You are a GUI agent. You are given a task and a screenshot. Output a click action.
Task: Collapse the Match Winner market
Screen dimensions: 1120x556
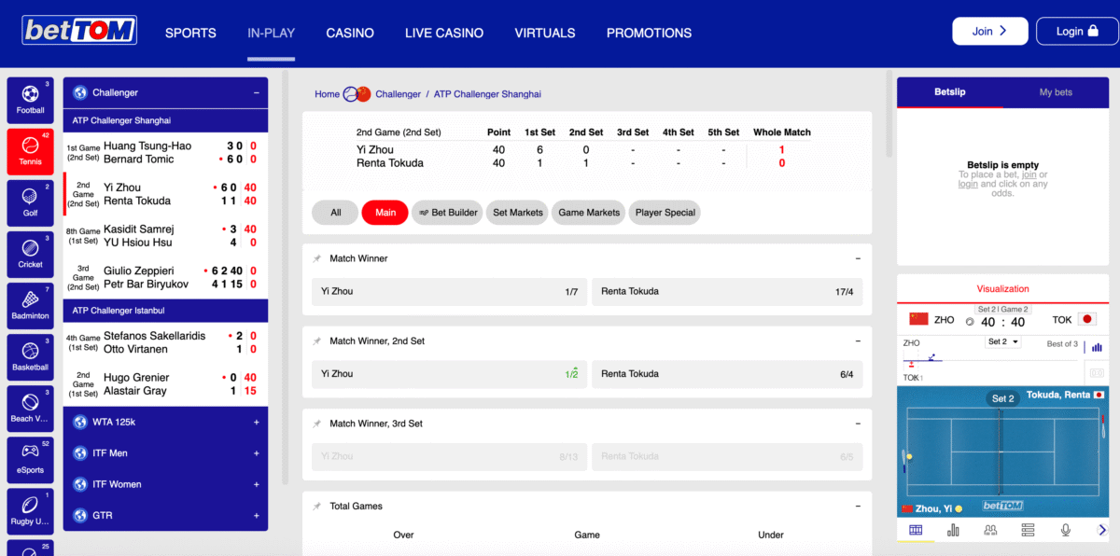coord(858,258)
